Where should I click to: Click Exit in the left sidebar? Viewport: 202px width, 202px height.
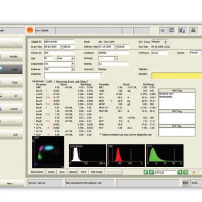coord(11,135)
